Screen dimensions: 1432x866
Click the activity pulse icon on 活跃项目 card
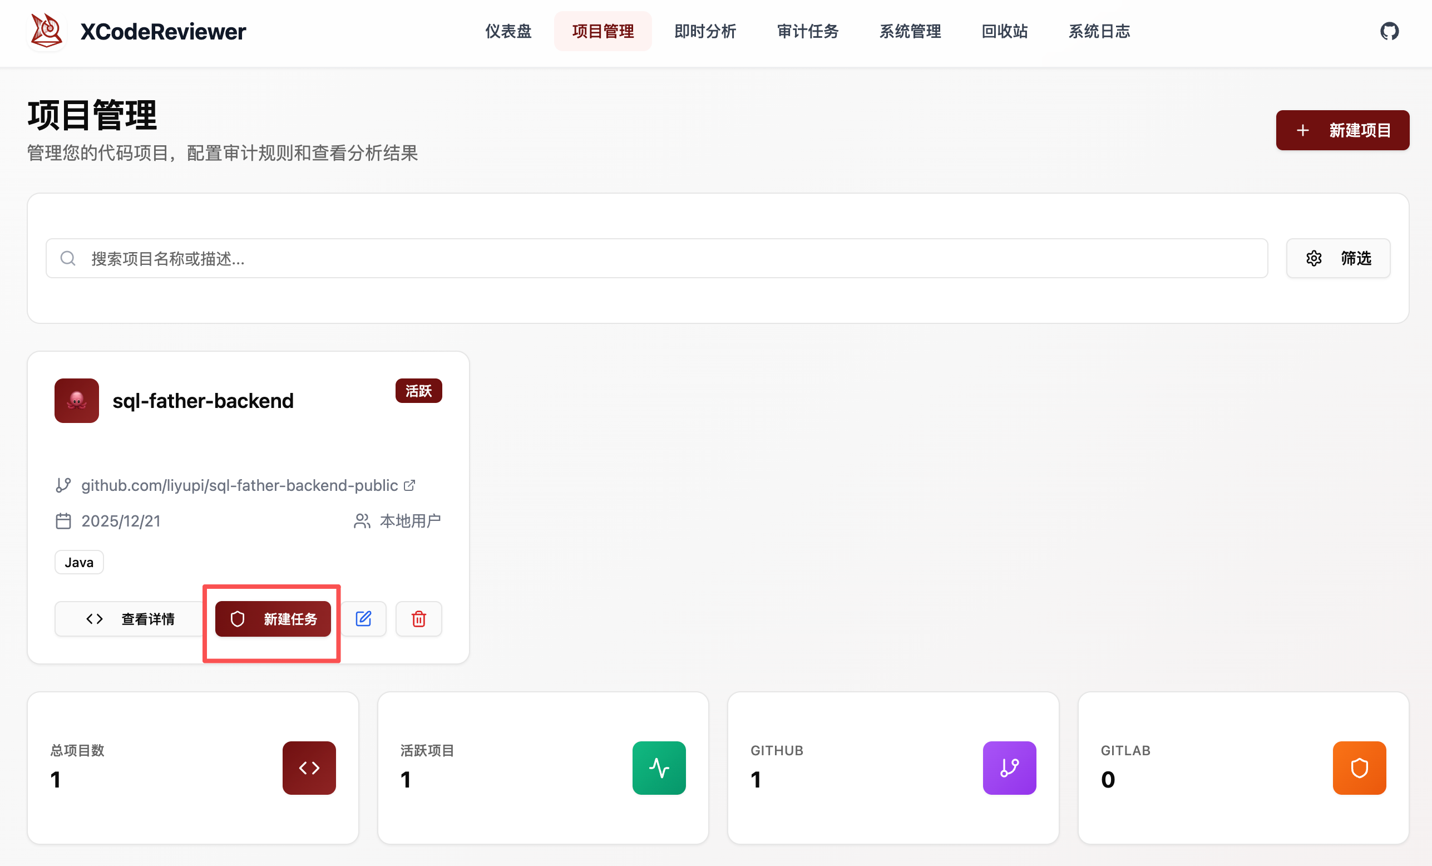[659, 768]
